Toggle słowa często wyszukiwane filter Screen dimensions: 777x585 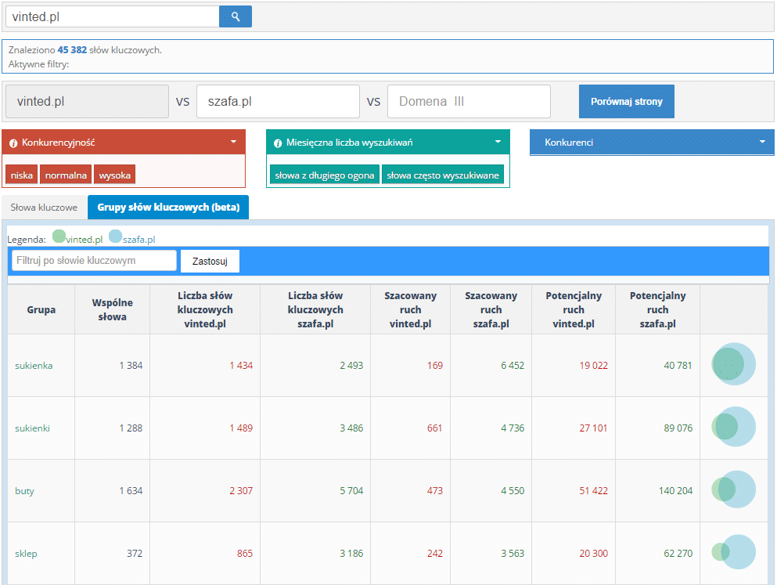(x=443, y=175)
